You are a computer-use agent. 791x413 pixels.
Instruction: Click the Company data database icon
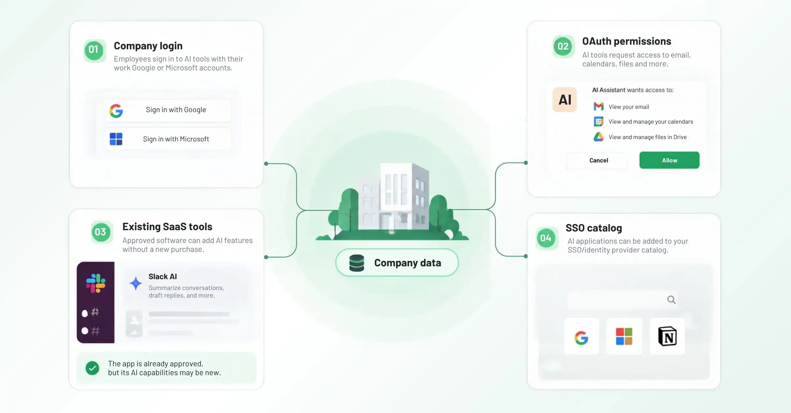point(357,263)
